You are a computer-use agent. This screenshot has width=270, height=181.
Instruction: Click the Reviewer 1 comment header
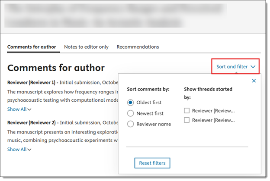pyautogui.click(x=32, y=82)
